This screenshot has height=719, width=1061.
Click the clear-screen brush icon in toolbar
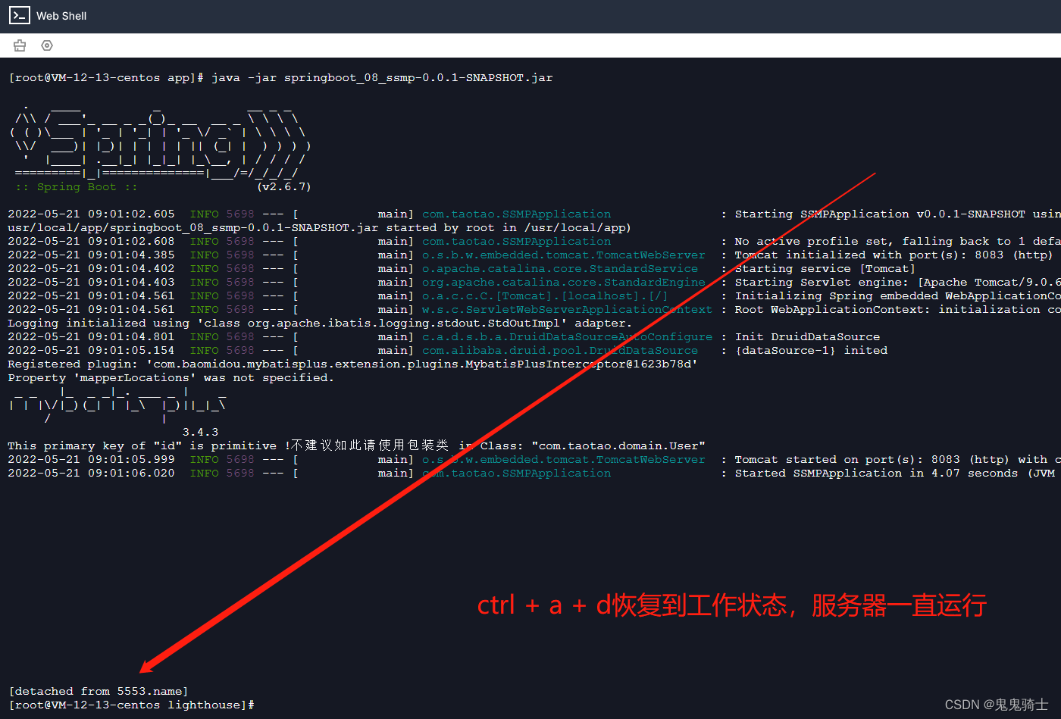pyautogui.click(x=20, y=45)
